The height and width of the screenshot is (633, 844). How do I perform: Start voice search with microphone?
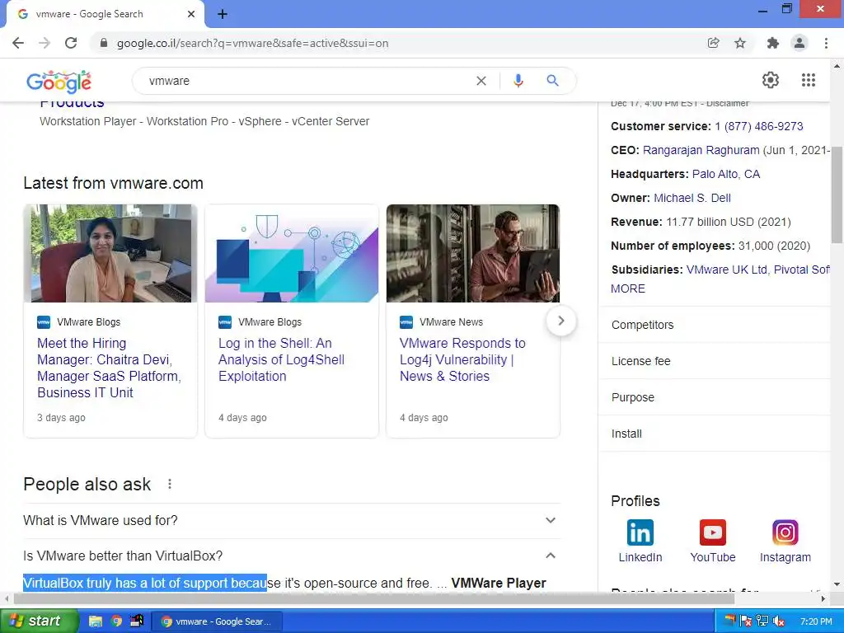pos(518,81)
